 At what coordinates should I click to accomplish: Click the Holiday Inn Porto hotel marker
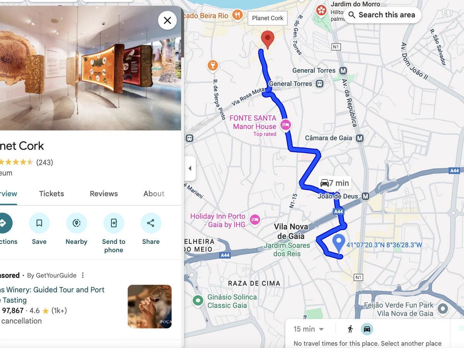(x=254, y=220)
